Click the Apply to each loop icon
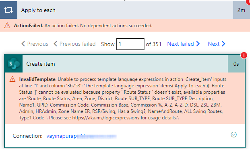Viewport: 250px width, 149px height. tap(8, 10)
